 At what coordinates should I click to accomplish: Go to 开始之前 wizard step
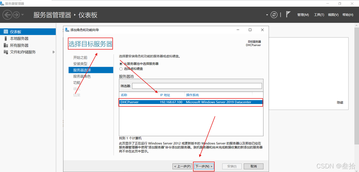click(x=80, y=58)
